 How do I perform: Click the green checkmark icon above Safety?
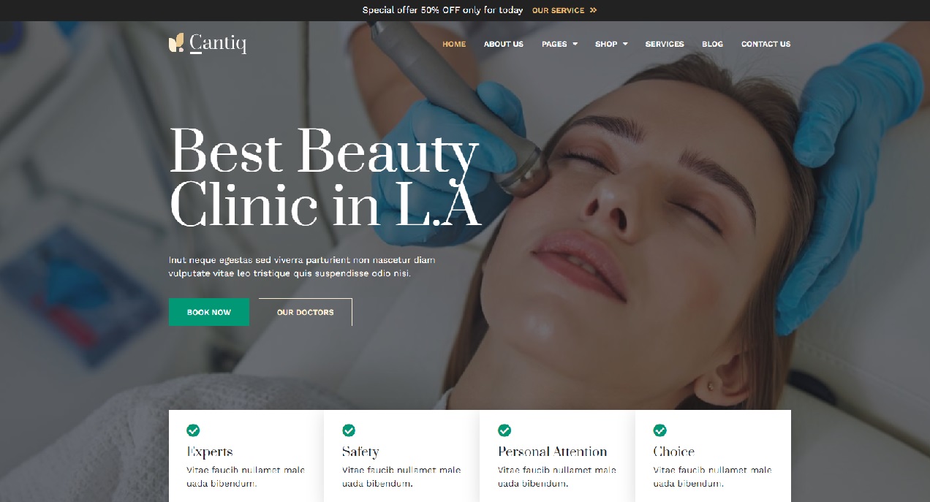pos(349,430)
